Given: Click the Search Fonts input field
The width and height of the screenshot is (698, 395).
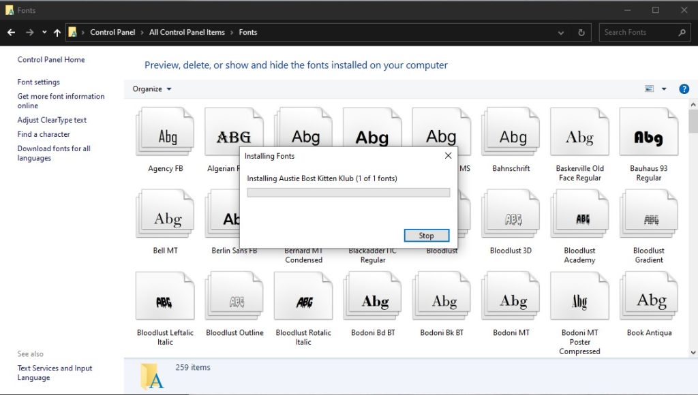Looking at the screenshot, I should click(x=638, y=32).
